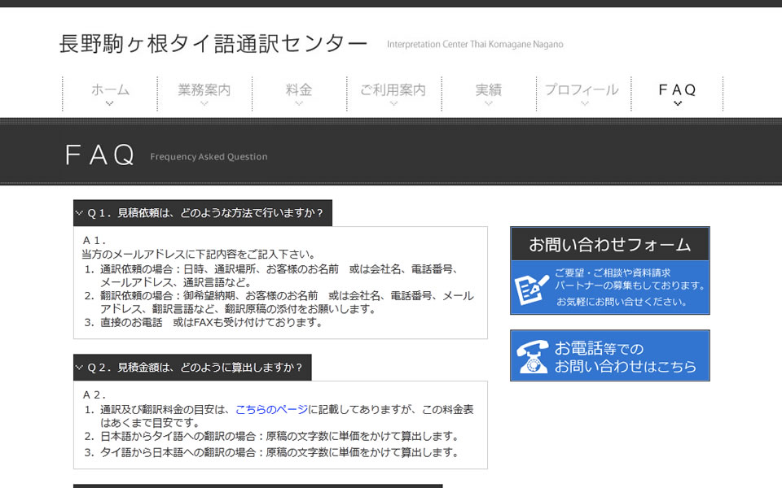The image size is (782, 488).
Task: Click the chevron under ホーム
Action: (110, 103)
